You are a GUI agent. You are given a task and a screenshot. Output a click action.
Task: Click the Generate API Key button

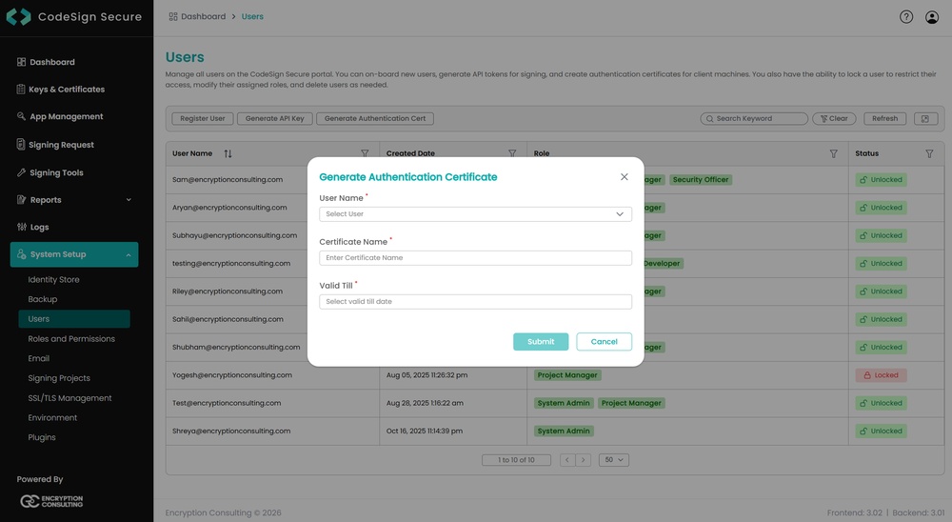click(x=274, y=118)
